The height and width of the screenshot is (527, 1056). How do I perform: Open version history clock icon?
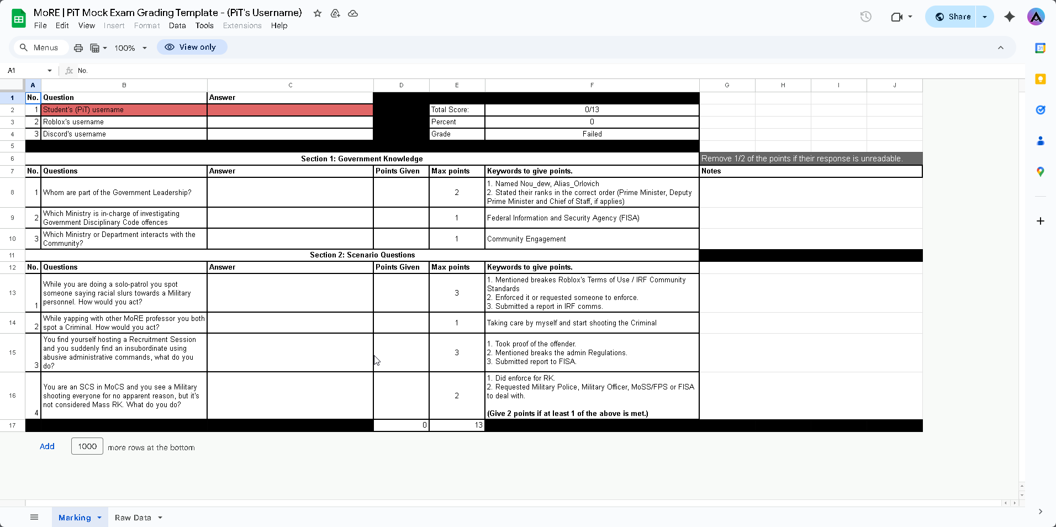pyautogui.click(x=865, y=17)
